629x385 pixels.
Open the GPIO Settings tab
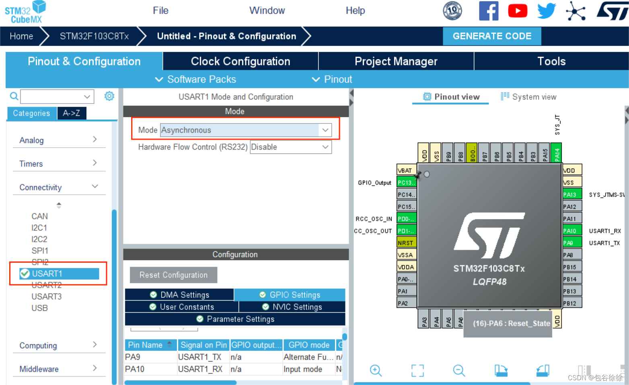coord(290,294)
